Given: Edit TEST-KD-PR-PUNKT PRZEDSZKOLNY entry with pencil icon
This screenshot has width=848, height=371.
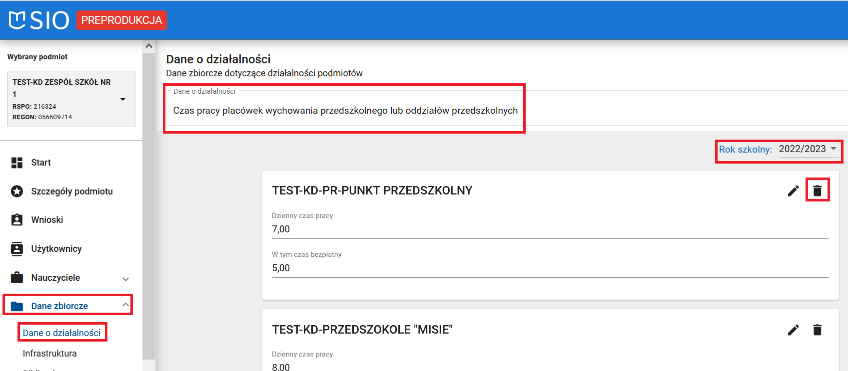Looking at the screenshot, I should pyautogui.click(x=793, y=191).
